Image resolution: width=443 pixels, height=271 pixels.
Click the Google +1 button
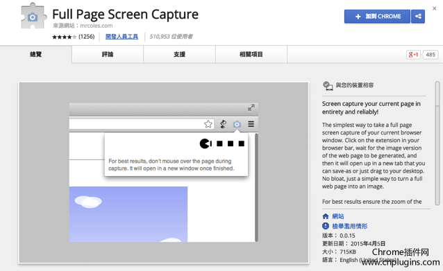point(413,55)
